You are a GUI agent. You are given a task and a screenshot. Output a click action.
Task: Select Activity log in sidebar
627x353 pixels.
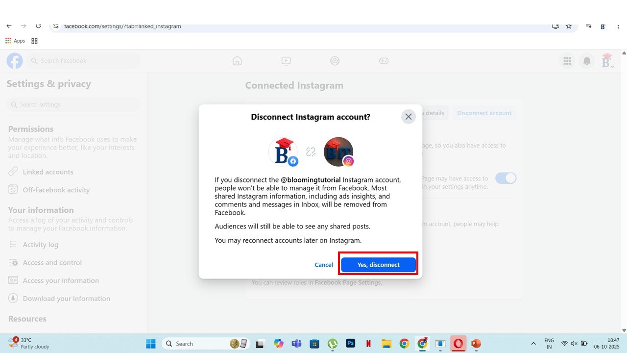[40, 245]
